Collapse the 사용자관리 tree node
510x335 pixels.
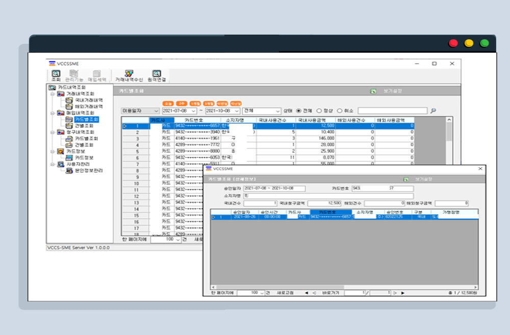tap(53, 164)
